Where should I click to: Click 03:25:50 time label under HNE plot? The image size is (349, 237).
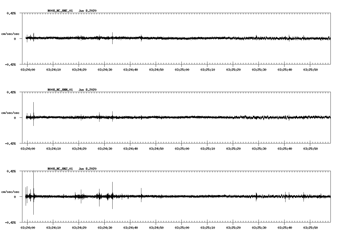coord(310,70)
